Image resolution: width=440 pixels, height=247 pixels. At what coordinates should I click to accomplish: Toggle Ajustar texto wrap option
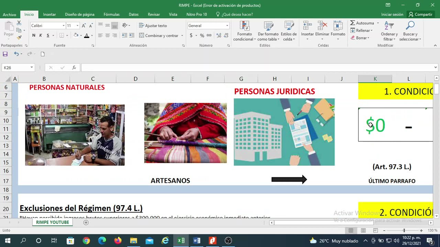click(x=153, y=26)
